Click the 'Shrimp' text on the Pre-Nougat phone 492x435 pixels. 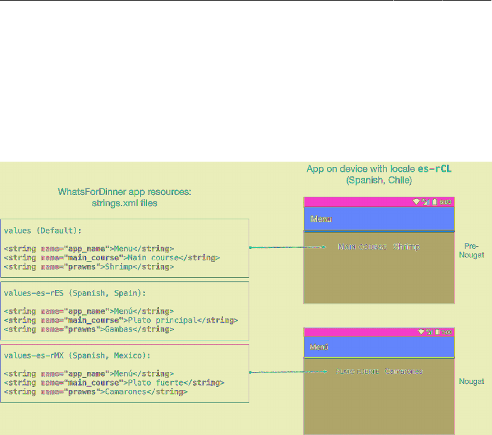coord(407,247)
